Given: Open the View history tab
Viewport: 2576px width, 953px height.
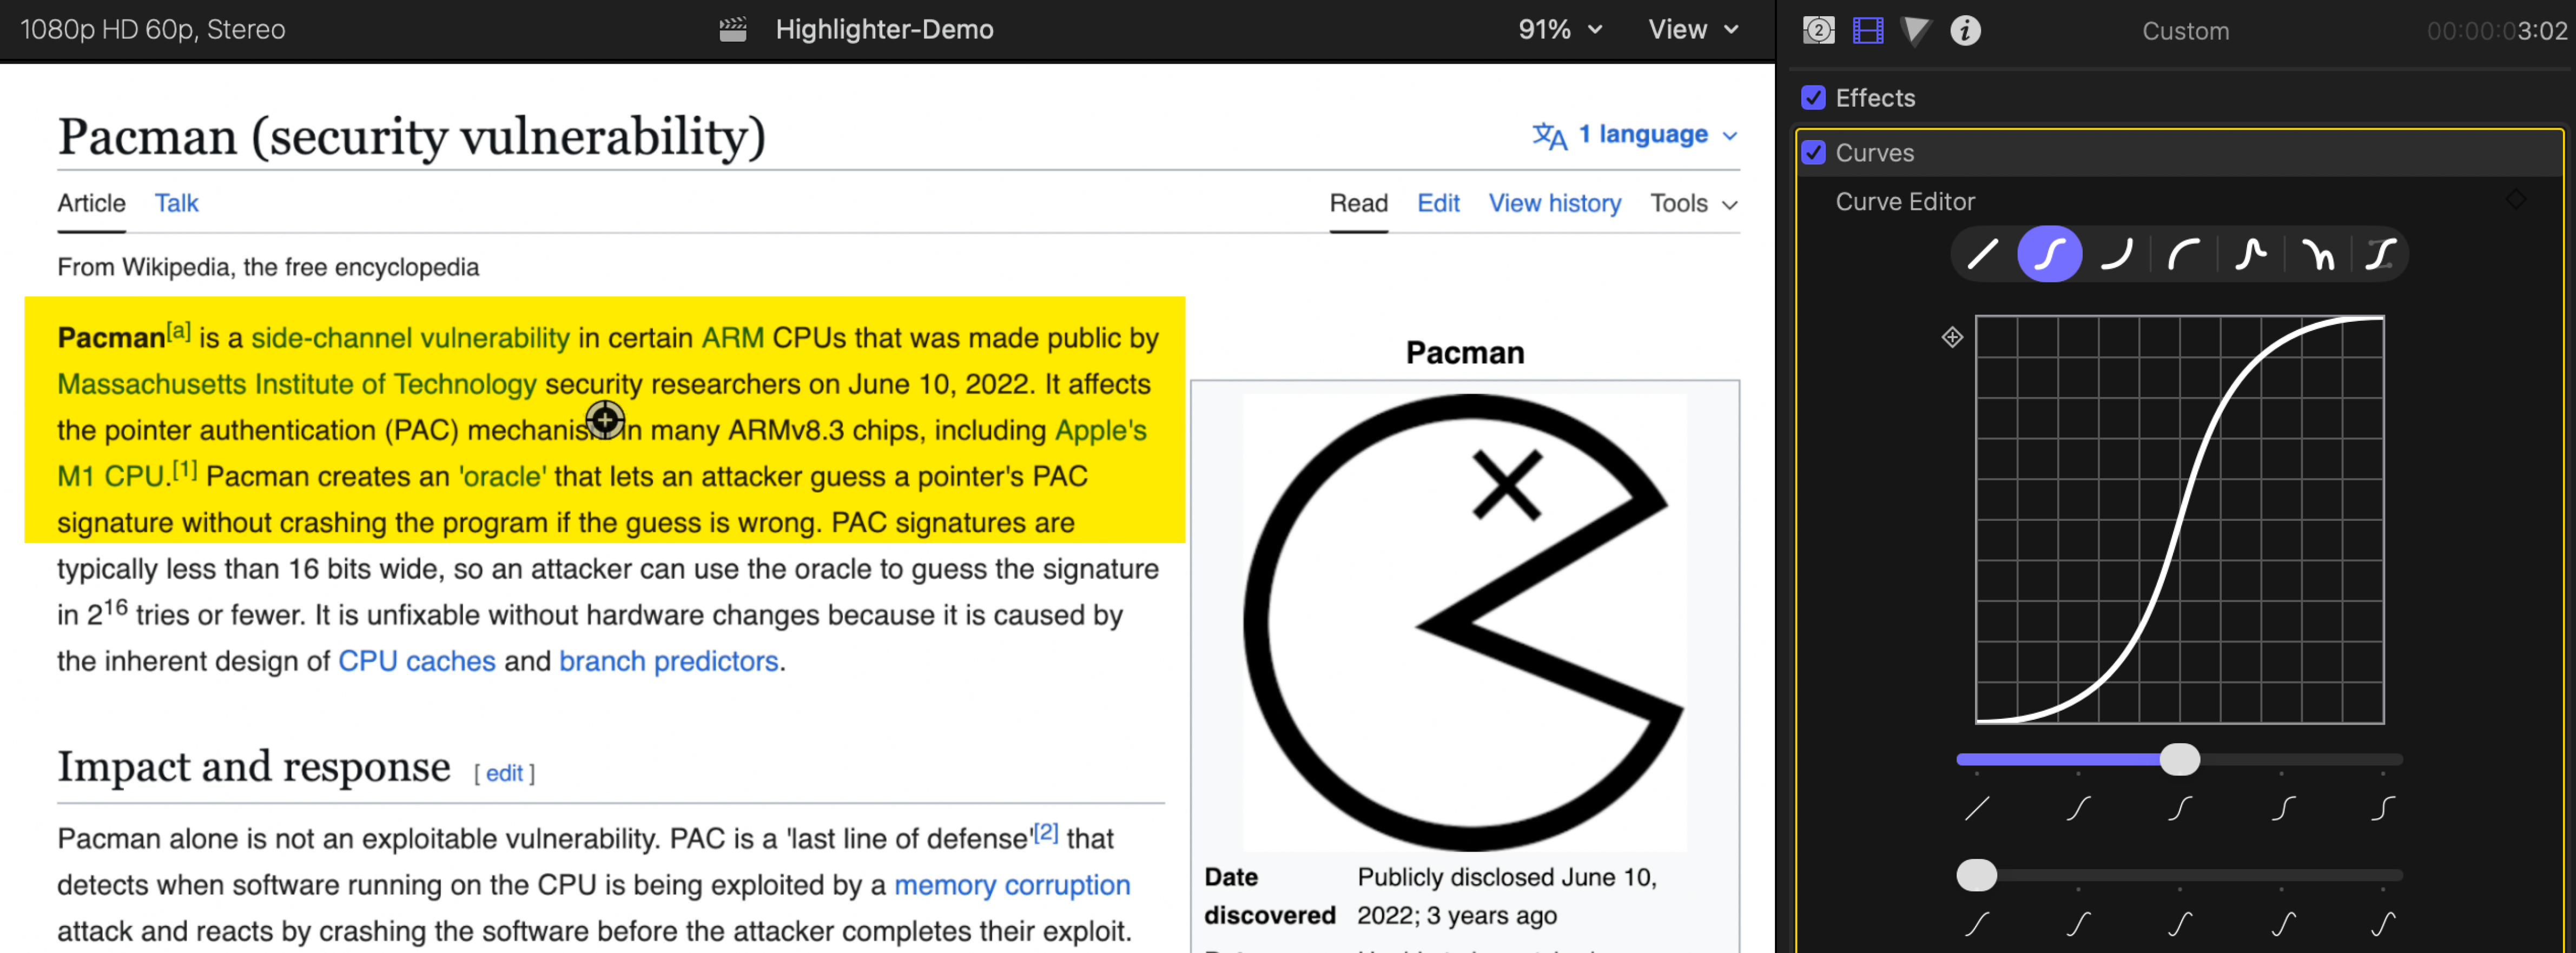Looking at the screenshot, I should [x=1554, y=203].
